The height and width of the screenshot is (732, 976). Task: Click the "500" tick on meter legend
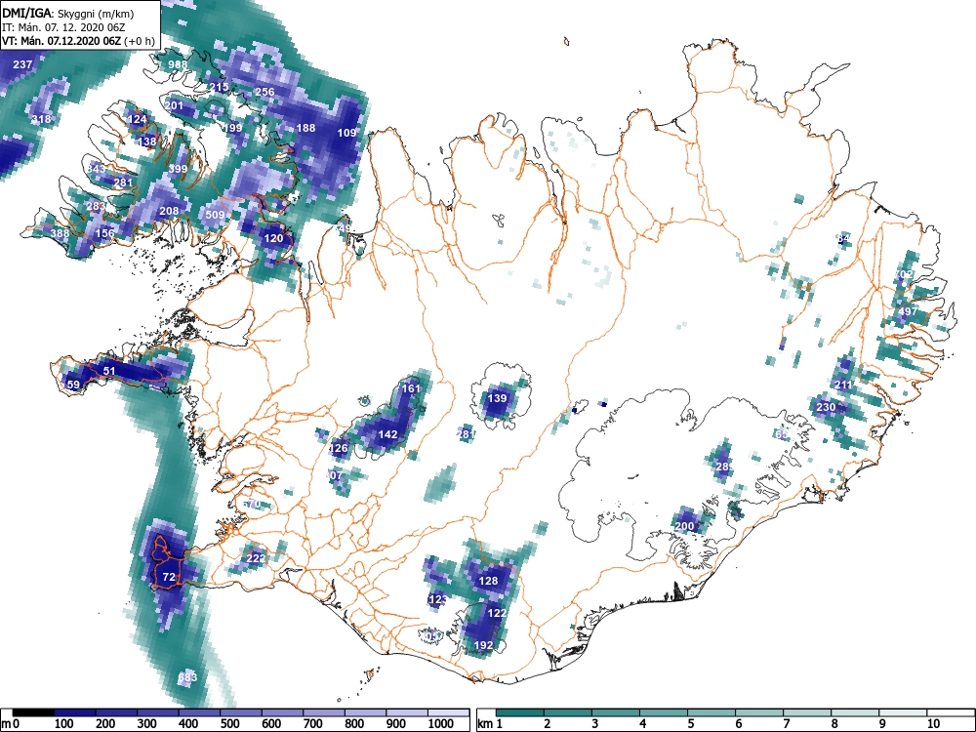[x=229, y=724]
